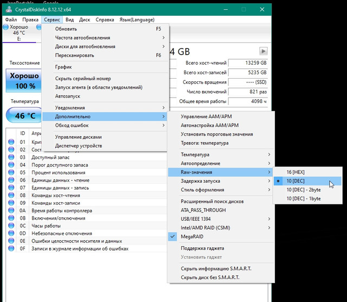This screenshot has height=302, width=347.
Task: Click the status orb for attribute 03
Action: point(11,157)
